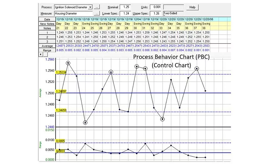
Task: Click the Notes cell numbered 24
Action: (x=86, y=28)
